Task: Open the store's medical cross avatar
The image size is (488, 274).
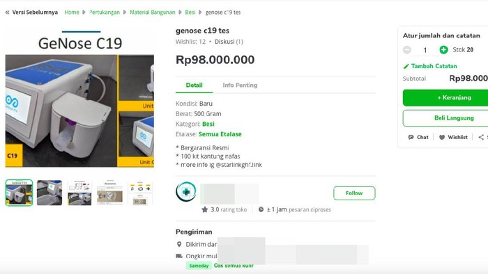Action: point(186,191)
